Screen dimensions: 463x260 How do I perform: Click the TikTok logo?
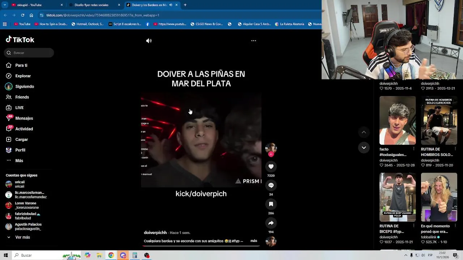coord(20,40)
